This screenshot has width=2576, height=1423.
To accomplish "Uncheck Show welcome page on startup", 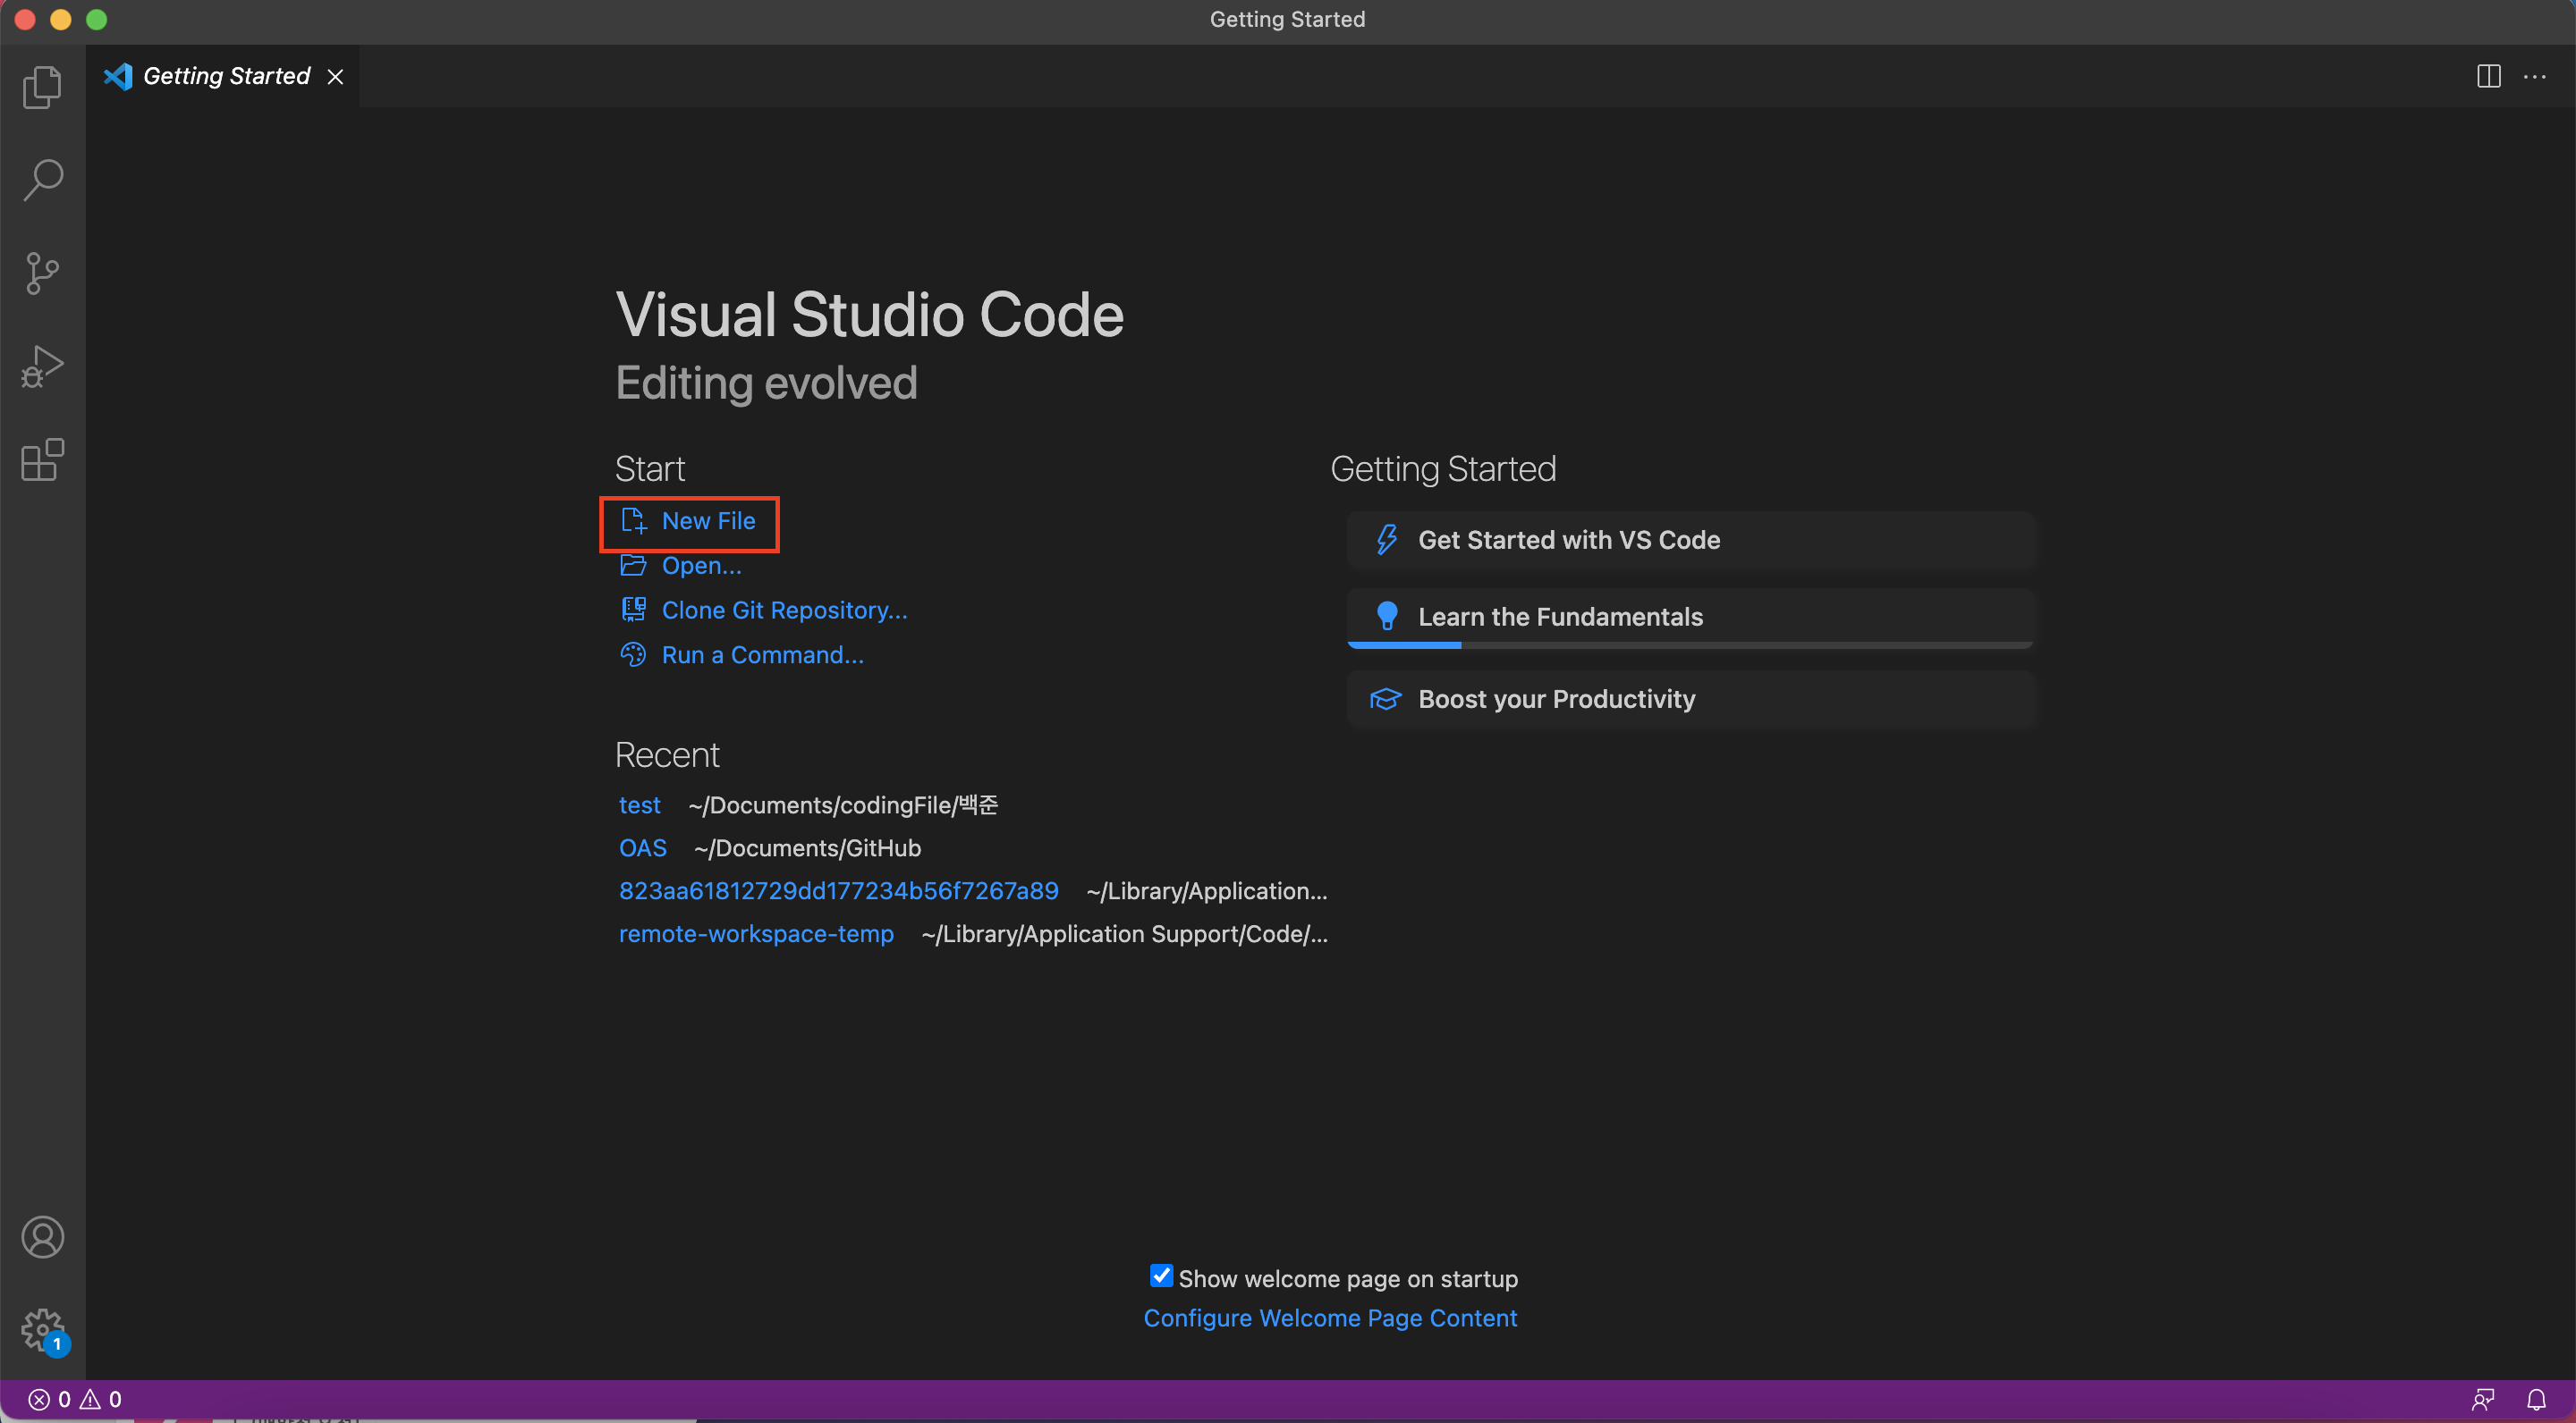I will [x=1160, y=1276].
